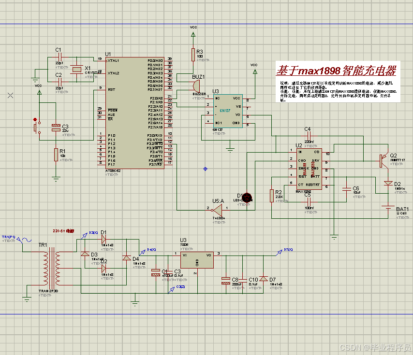The width and height of the screenshot is (413, 355).
Task: Click the max1898 charger title text
Action: click(x=336, y=71)
